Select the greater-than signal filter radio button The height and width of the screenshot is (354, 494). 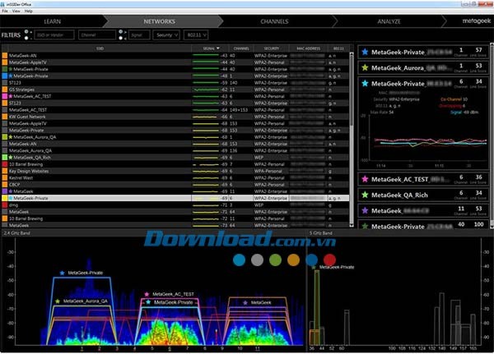pyautogui.click(x=121, y=32)
